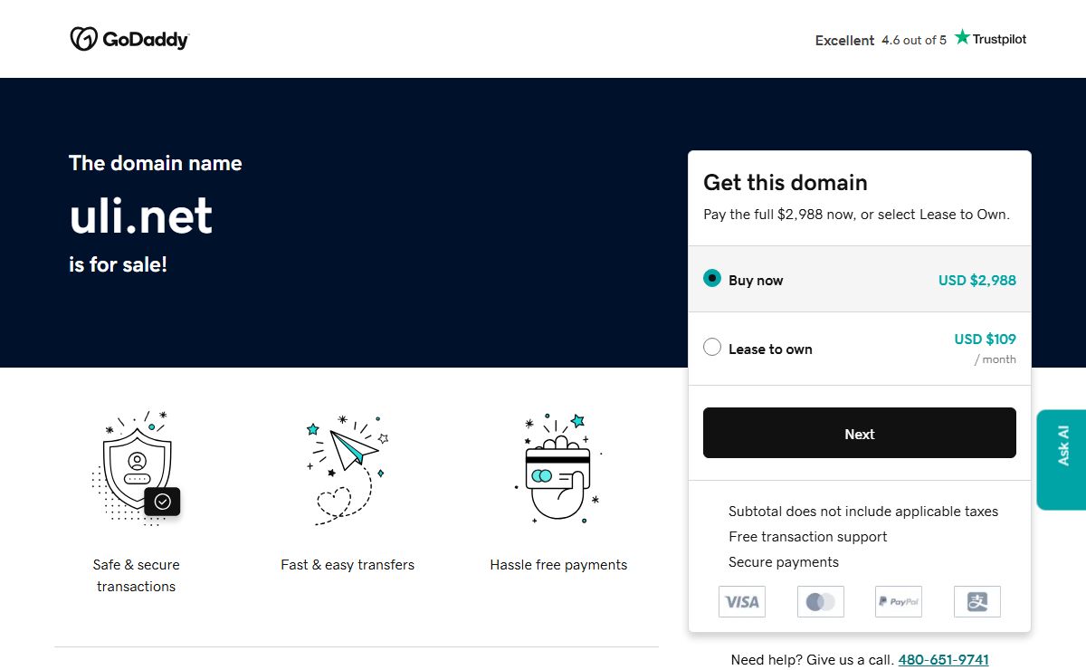The image size is (1086, 670).
Task: Click the Fast & easy transfers label
Action: click(x=348, y=565)
